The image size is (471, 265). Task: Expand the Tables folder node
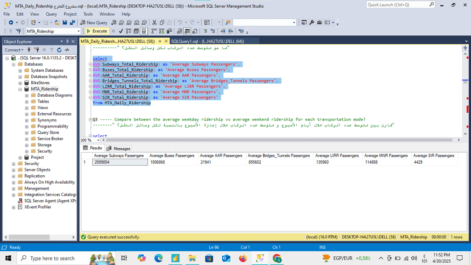(x=27, y=102)
